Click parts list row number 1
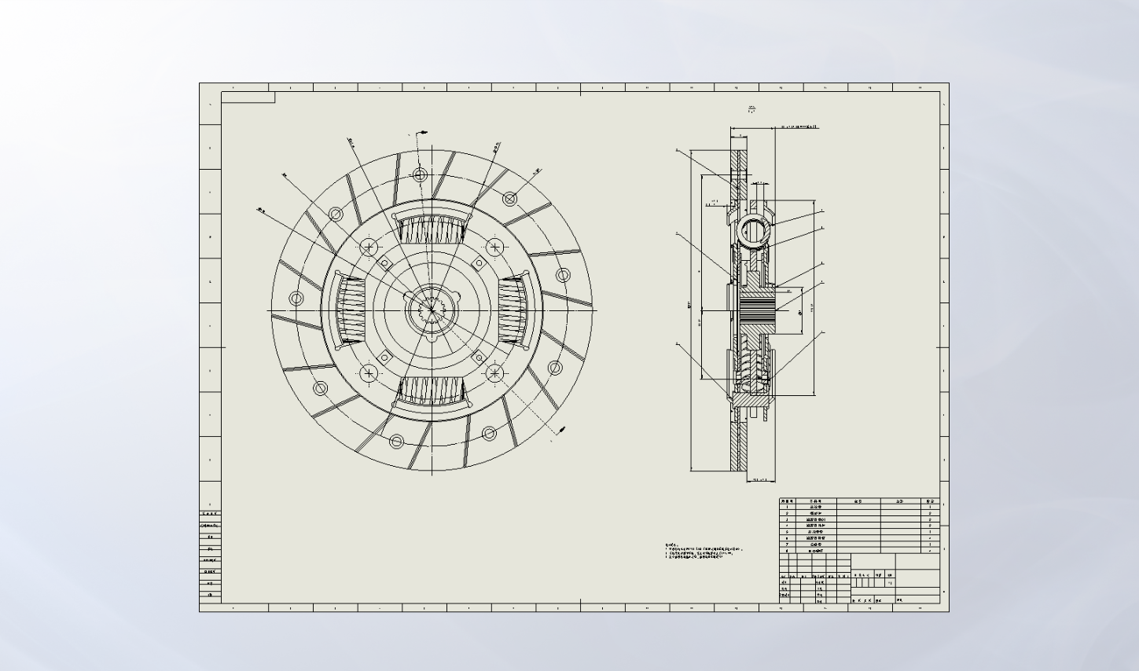The width and height of the screenshot is (1139, 671). pos(859,508)
